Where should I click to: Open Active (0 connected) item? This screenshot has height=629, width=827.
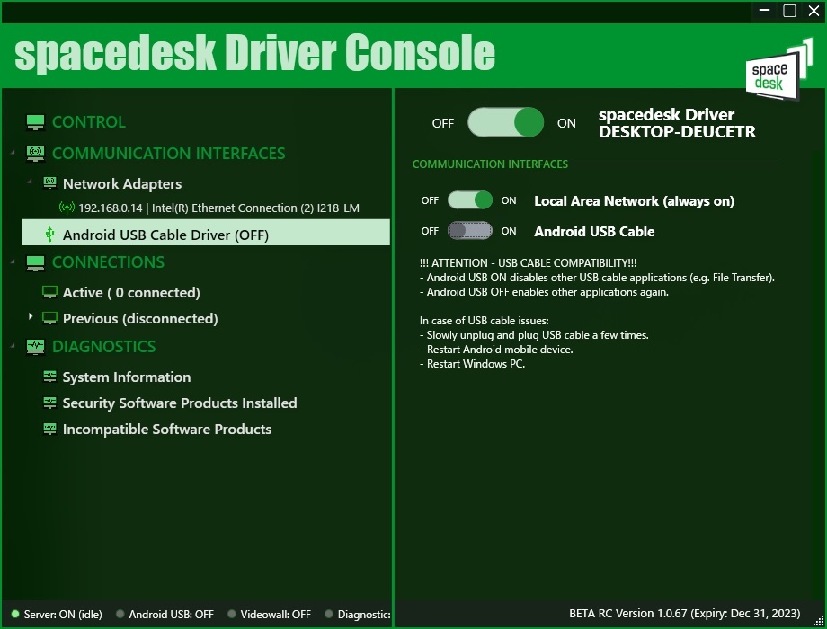(x=131, y=293)
